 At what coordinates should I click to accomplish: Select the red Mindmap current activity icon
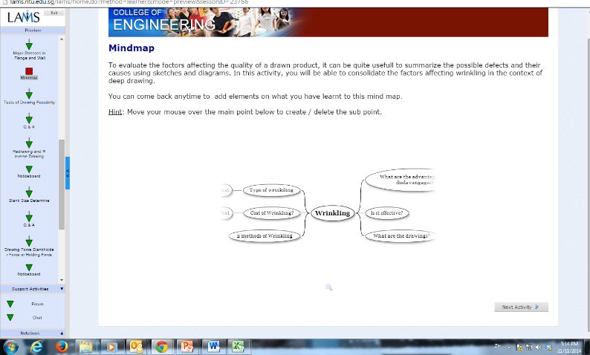[29, 71]
